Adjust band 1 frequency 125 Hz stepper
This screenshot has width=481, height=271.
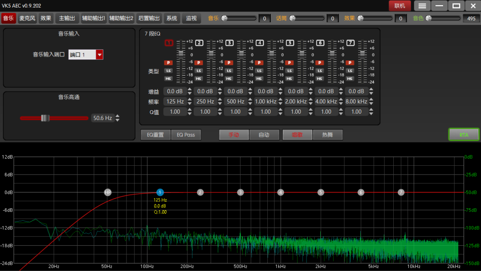[190, 102]
